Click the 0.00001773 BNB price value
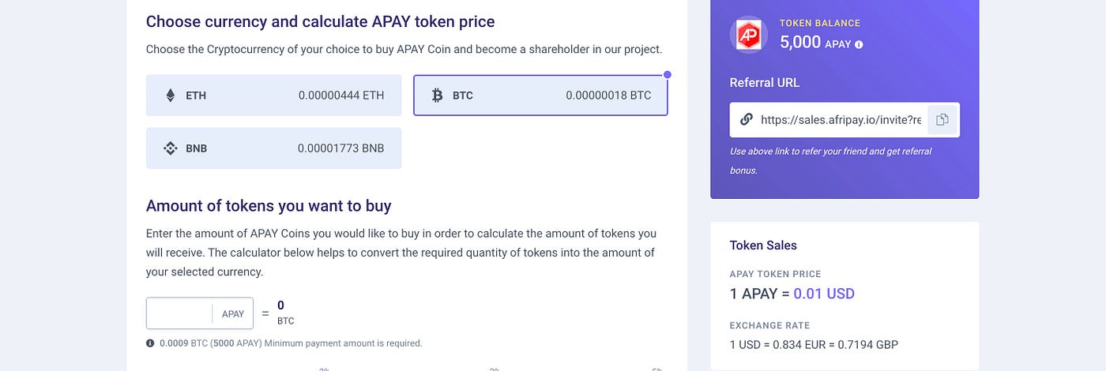This screenshot has width=1106, height=371. pos(340,148)
